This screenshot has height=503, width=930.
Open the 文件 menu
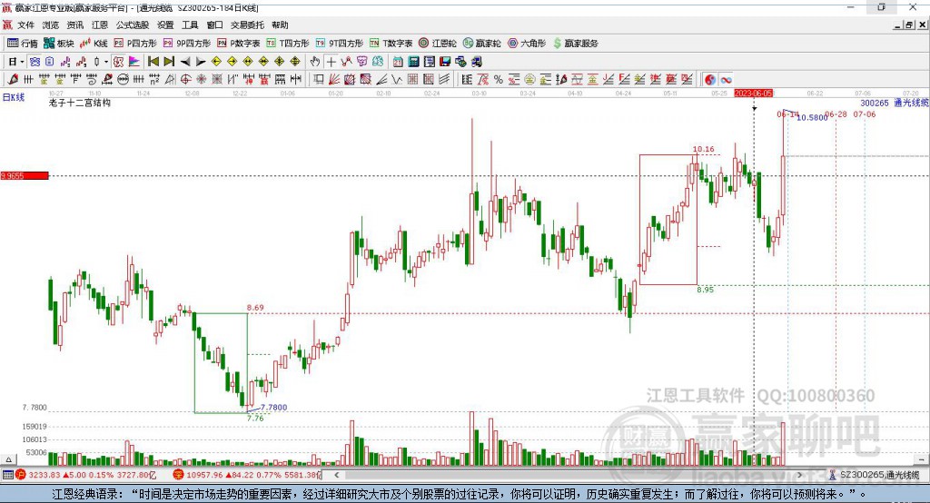(x=25, y=25)
